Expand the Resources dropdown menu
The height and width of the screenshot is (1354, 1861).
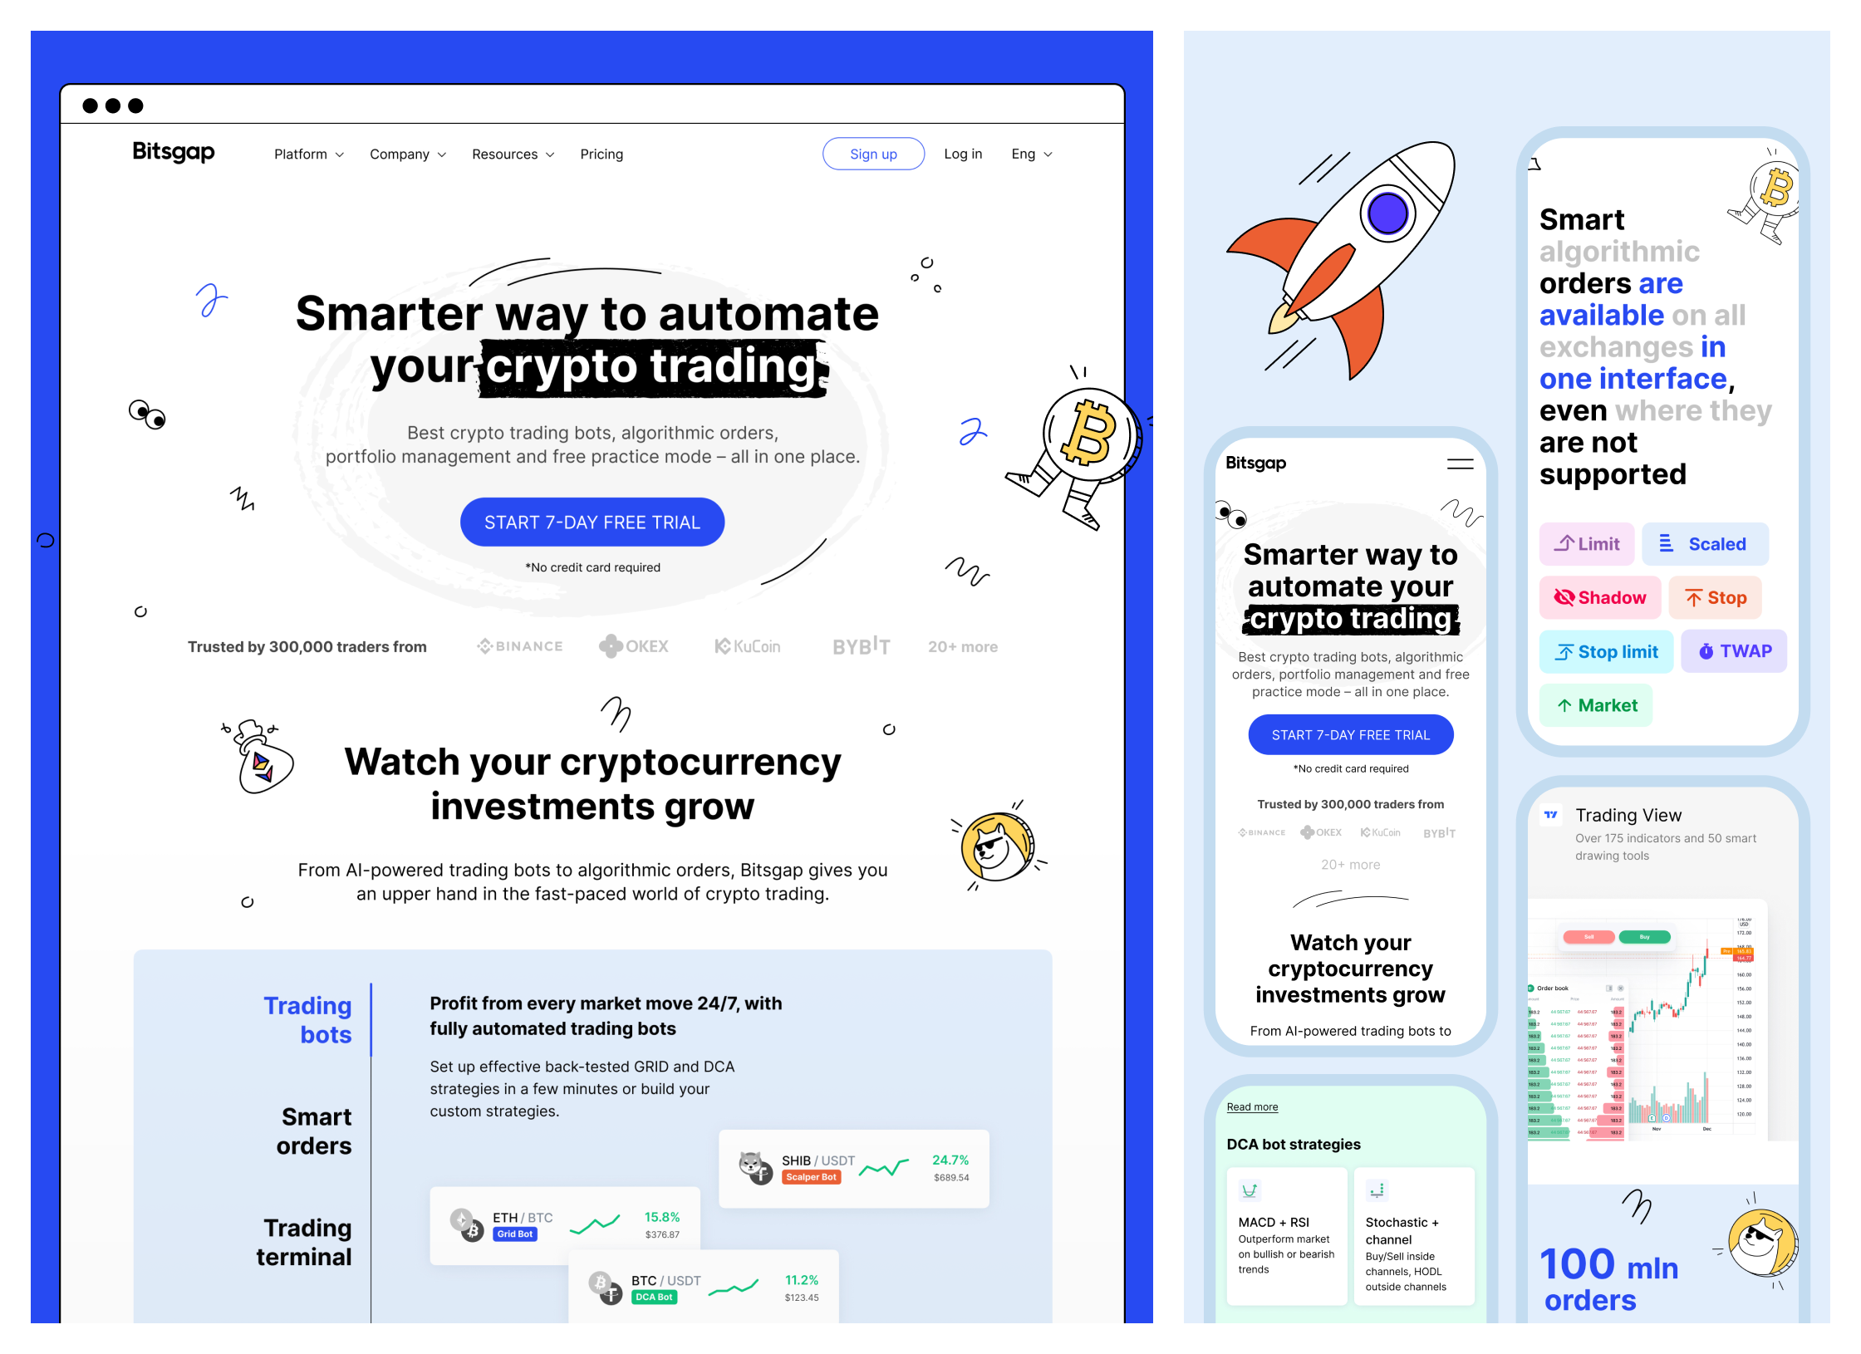510,155
